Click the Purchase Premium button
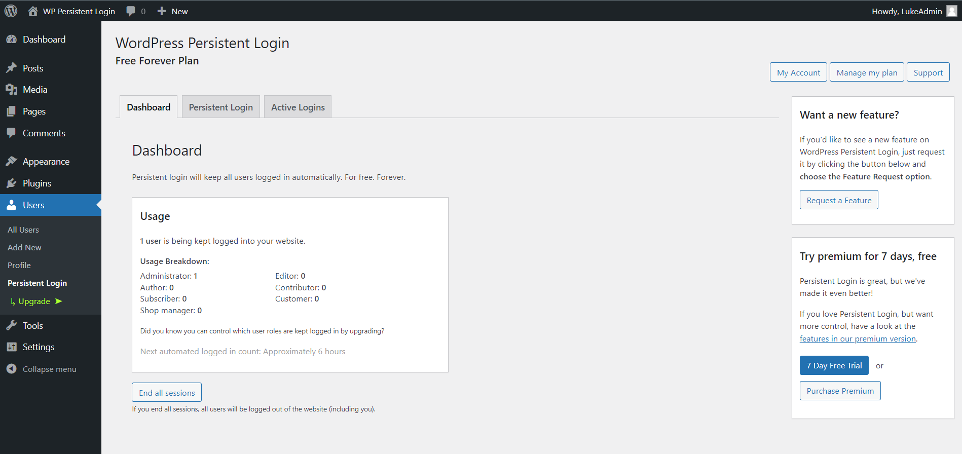The image size is (962, 454). [x=840, y=391]
